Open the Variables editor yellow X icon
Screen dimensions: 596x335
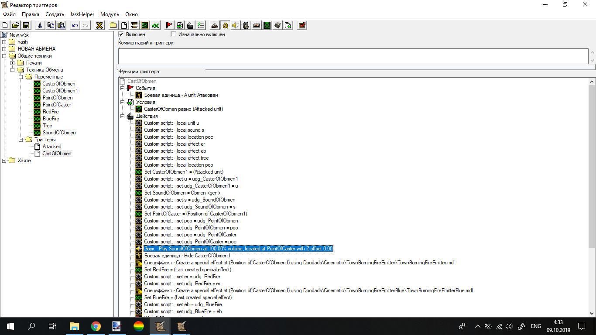(99, 25)
